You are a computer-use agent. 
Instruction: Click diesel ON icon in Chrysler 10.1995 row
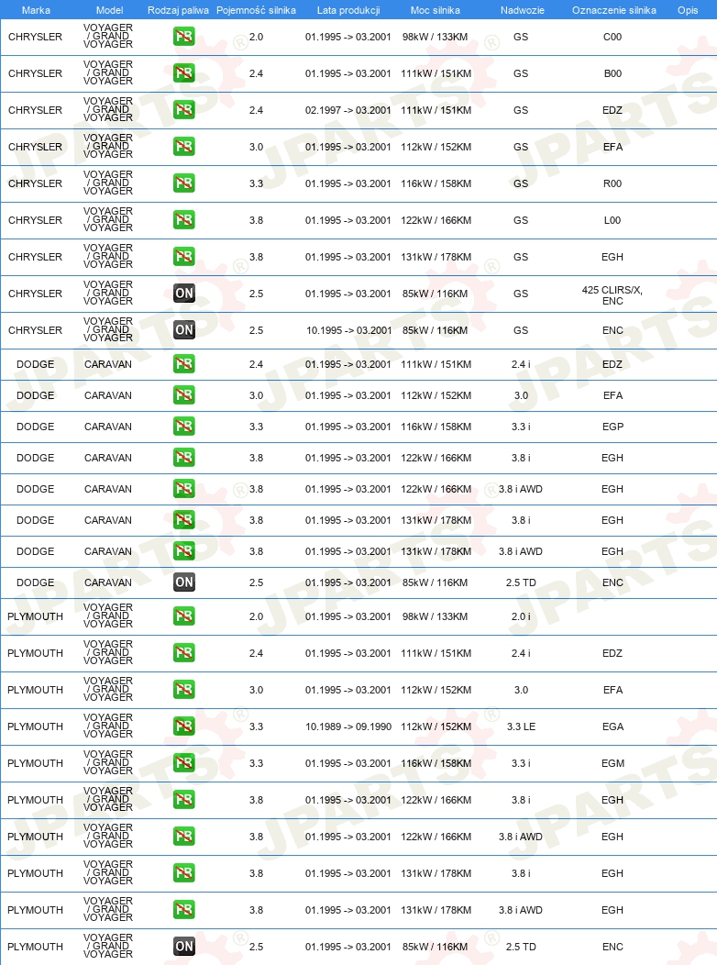point(184,330)
